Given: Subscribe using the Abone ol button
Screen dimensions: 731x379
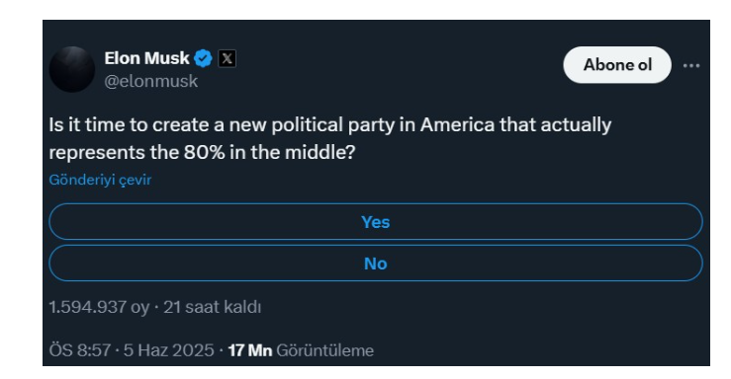Looking at the screenshot, I should tap(617, 64).
